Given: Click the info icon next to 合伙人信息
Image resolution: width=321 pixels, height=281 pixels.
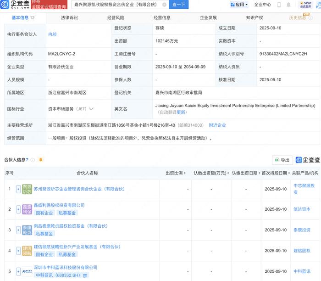Looking at the screenshot, I should pos(32,160).
